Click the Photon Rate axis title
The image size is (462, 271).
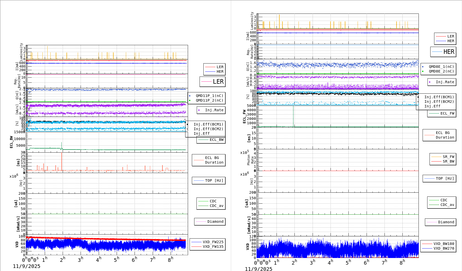[x=250, y=160]
